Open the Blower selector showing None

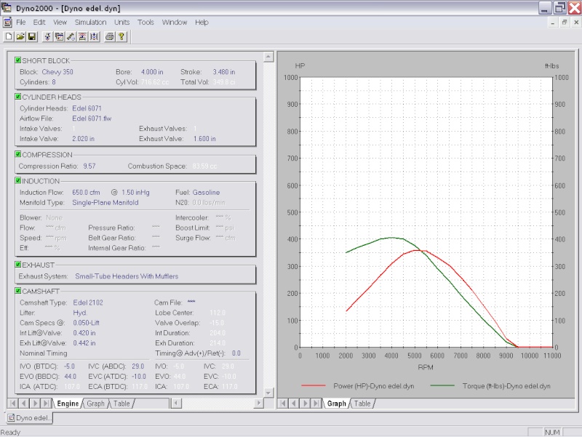coord(54,217)
